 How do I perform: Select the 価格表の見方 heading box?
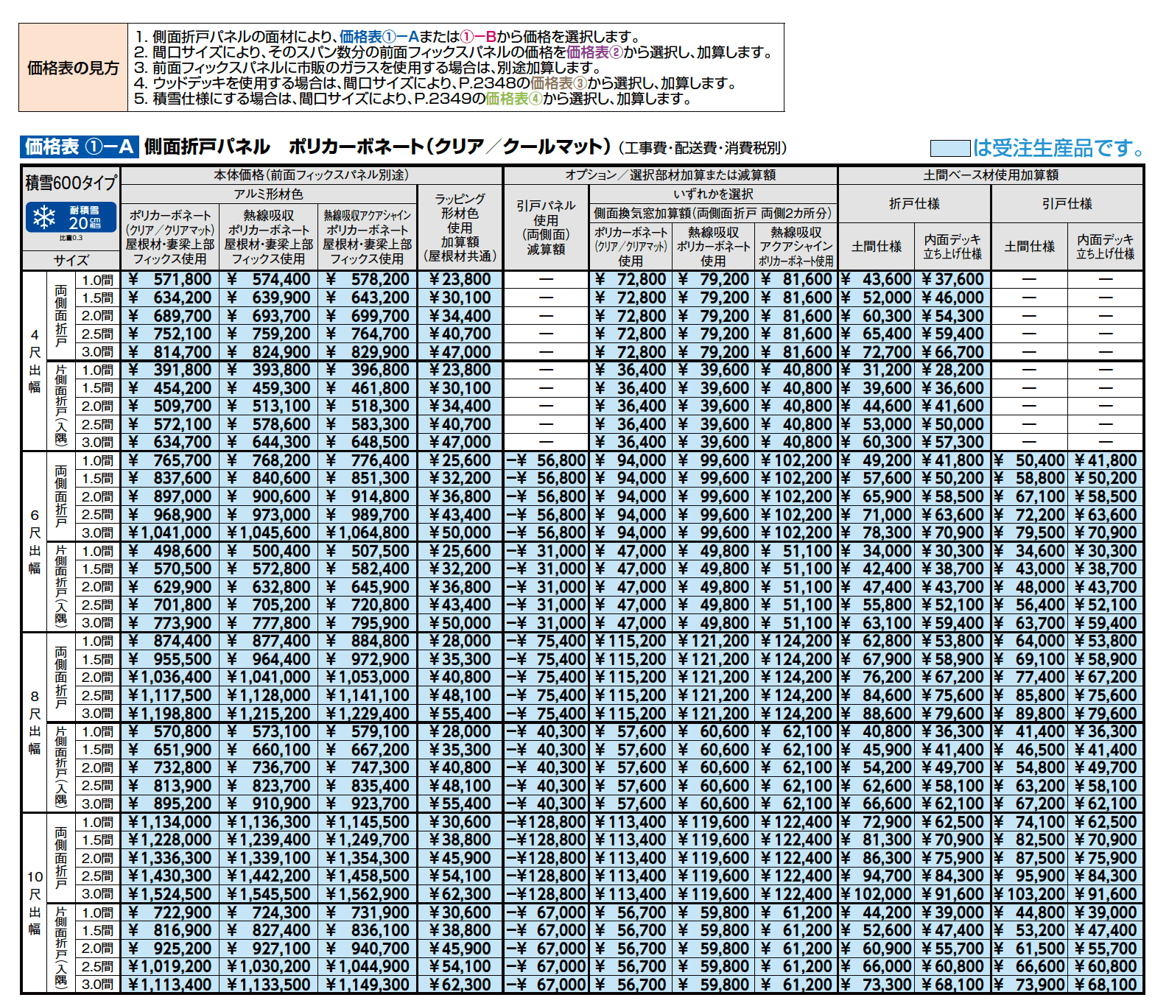73,68
